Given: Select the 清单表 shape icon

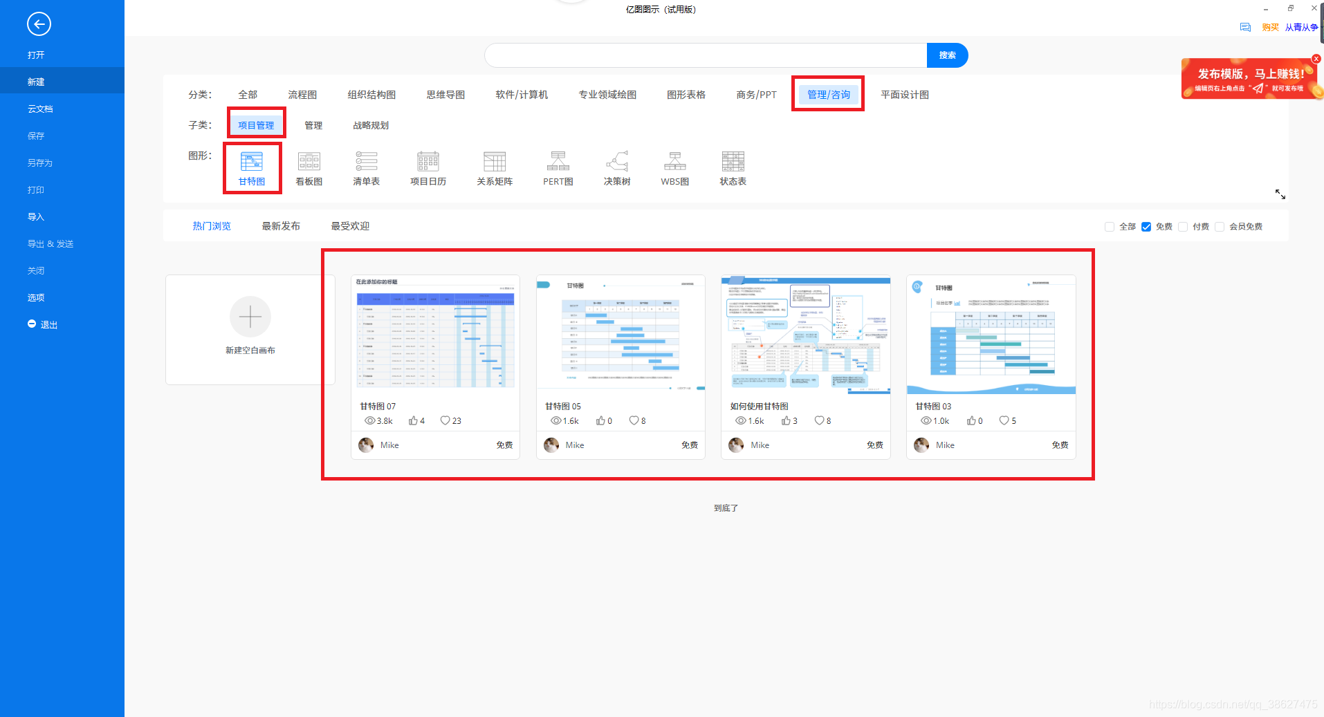Looking at the screenshot, I should click(x=367, y=161).
